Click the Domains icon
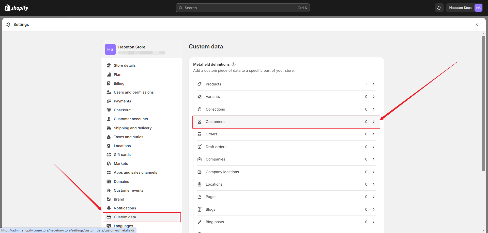488x233 pixels. click(109, 182)
